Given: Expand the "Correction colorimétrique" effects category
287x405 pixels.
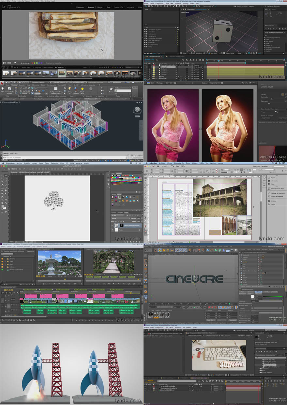Looking at the screenshot, I should tap(265, 48).
